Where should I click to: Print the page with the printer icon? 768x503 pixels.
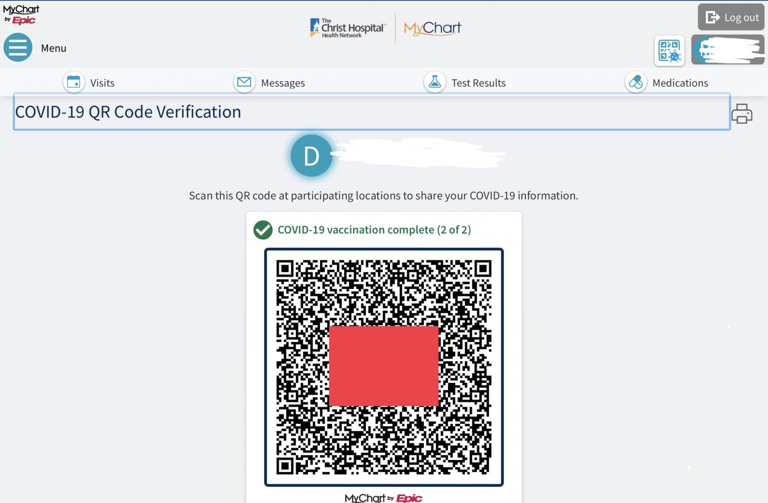pyautogui.click(x=742, y=114)
